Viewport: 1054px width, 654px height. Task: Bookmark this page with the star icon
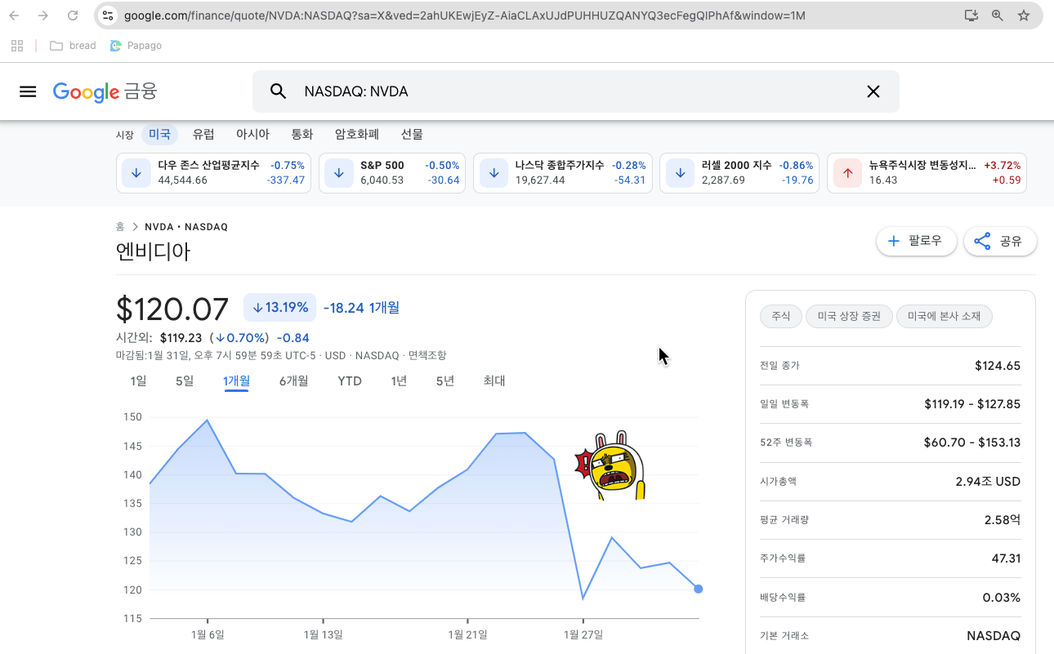[1023, 16]
